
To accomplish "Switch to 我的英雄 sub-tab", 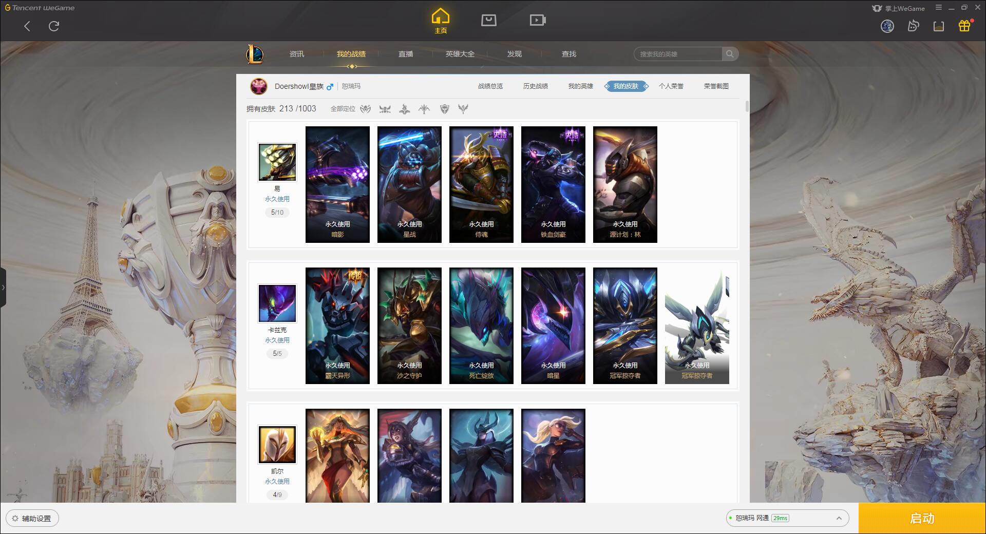I will pyautogui.click(x=581, y=86).
